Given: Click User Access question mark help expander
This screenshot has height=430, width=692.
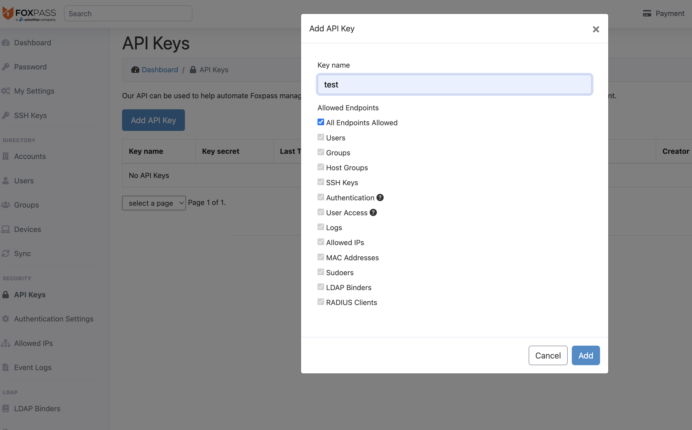Looking at the screenshot, I should 373,212.
